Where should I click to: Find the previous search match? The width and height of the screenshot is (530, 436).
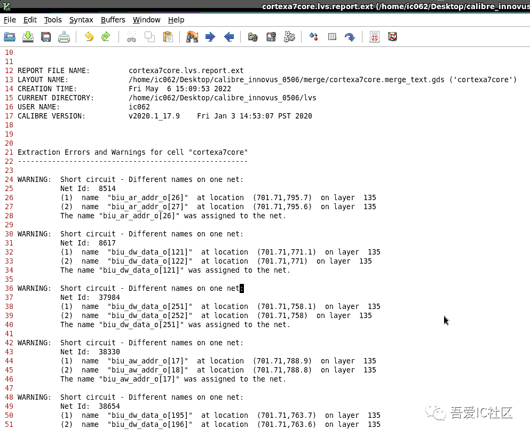(x=227, y=36)
